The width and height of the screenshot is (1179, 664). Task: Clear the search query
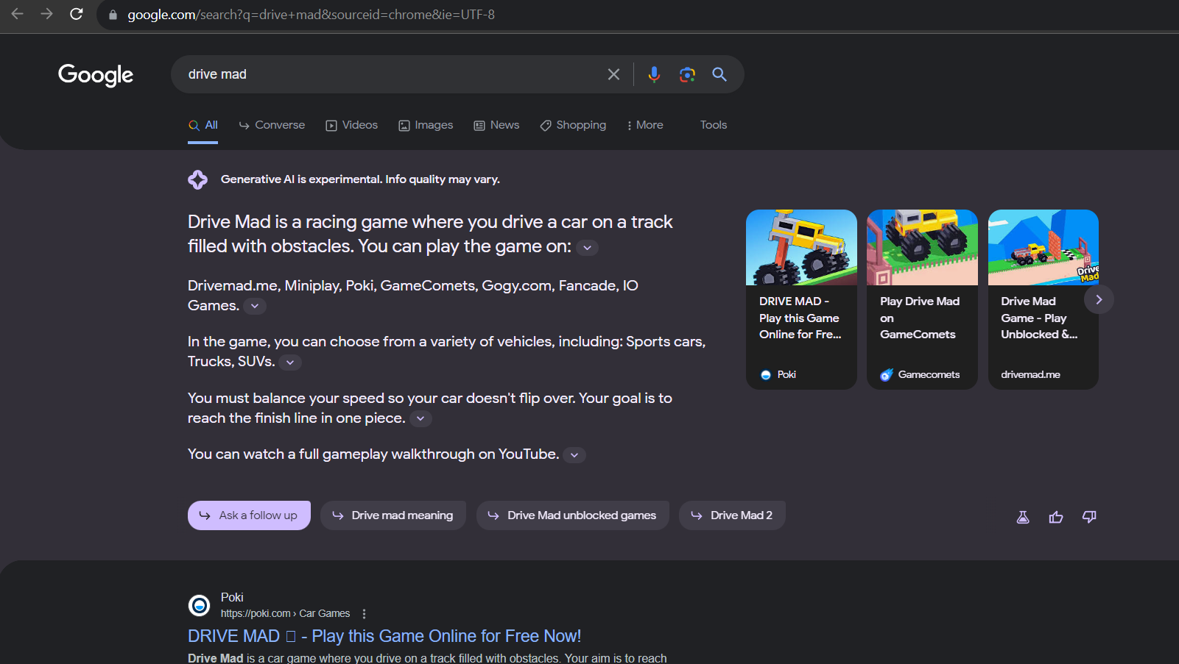tap(613, 74)
